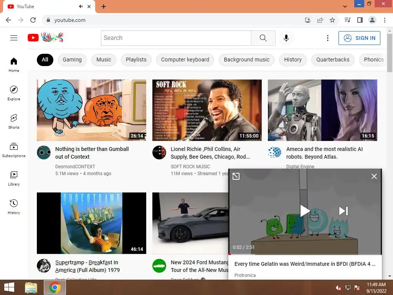
Task: Select the Background music chip
Action: (x=247, y=60)
